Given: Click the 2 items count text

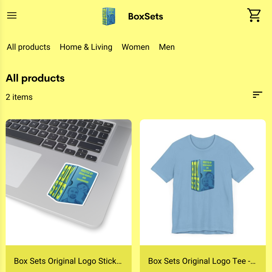Looking at the screenshot, I should 19,97.
